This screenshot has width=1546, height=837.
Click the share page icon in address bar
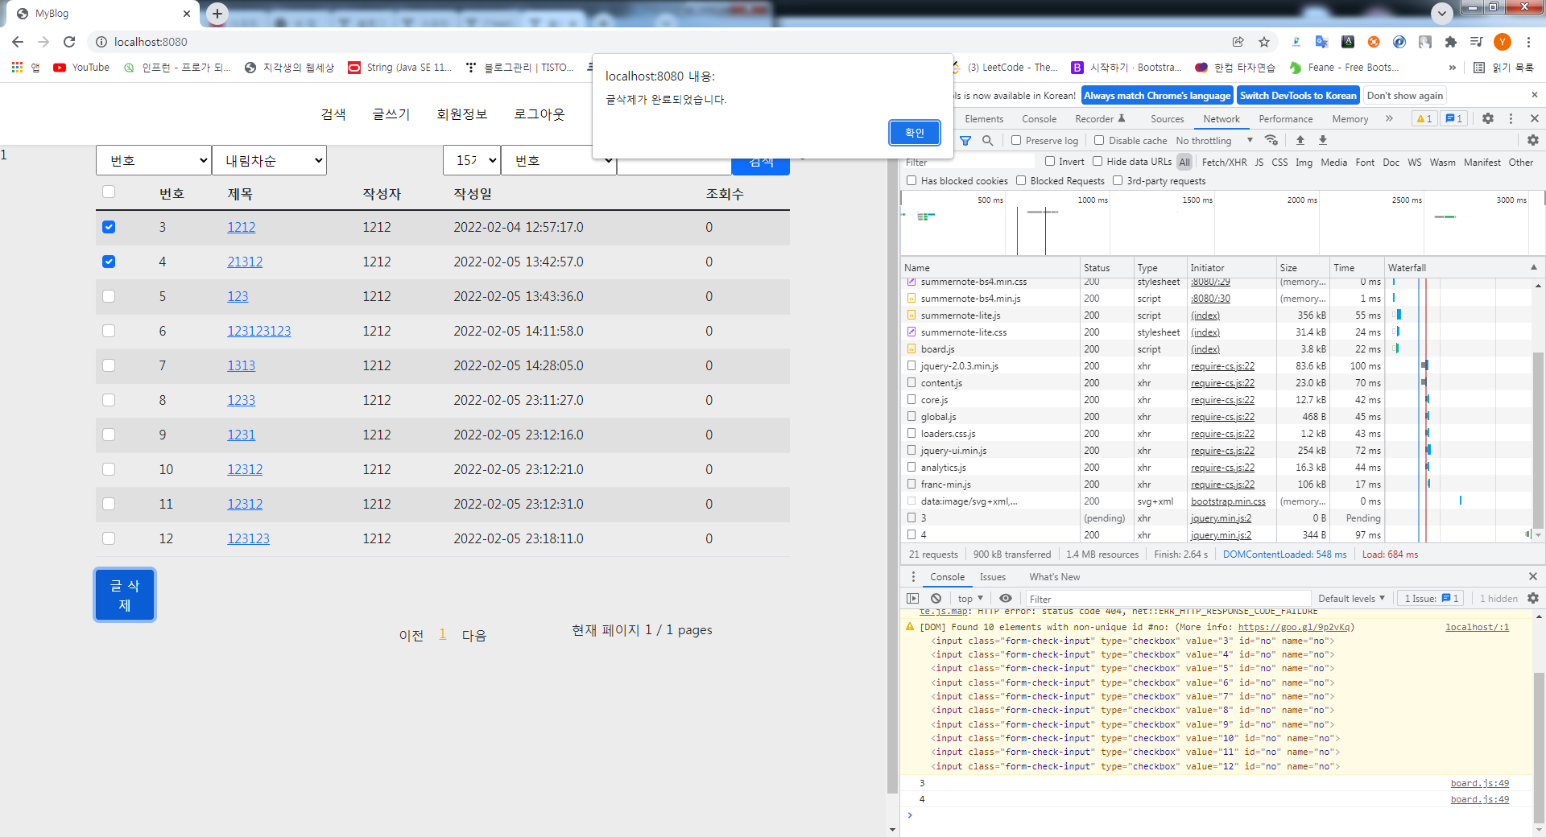pyautogui.click(x=1238, y=42)
